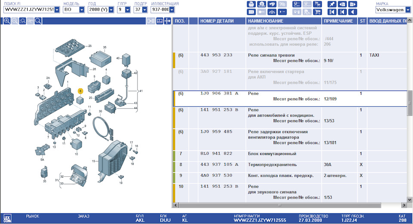The height and width of the screenshot is (224, 413).
Task: Open the МАРКА Volkswagen dropdown
Action: (408, 10)
